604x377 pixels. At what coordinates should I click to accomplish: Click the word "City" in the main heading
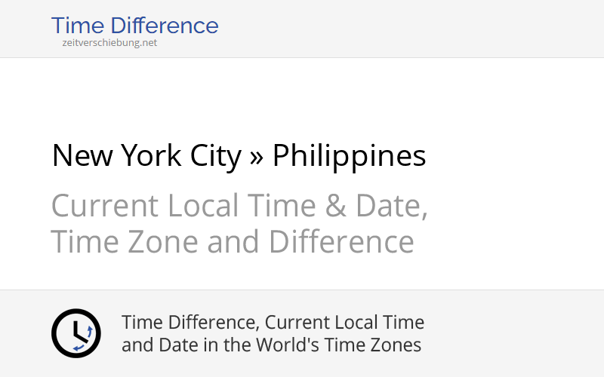[x=219, y=156]
